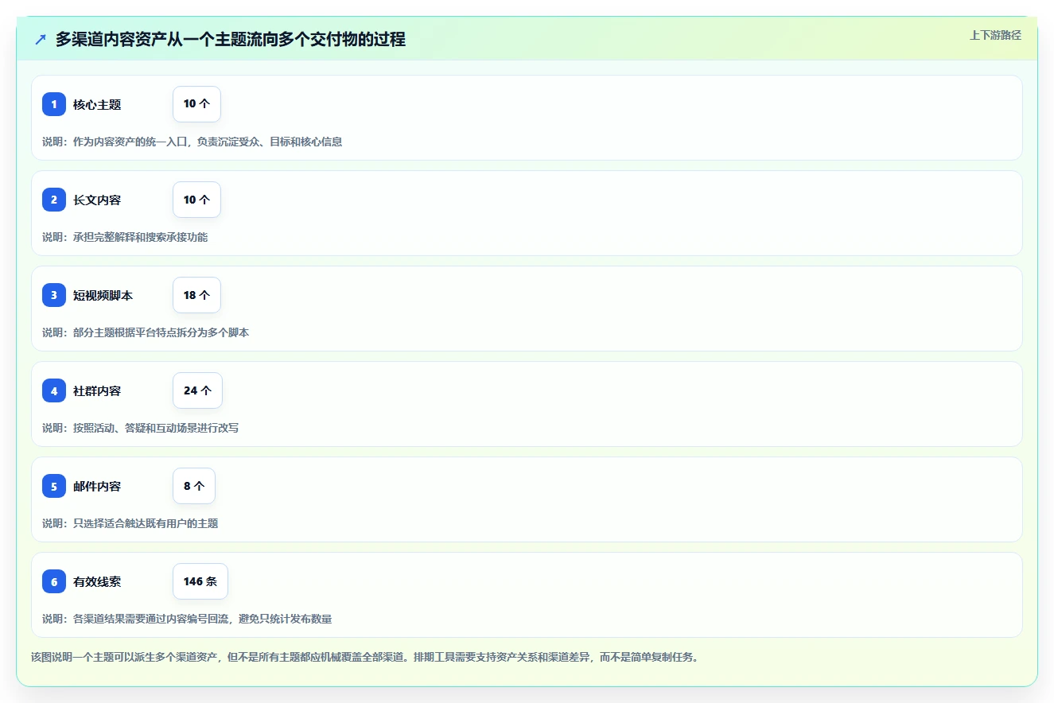Viewport: 1054px width, 703px height.
Task: Click the description 承担完整解释和搜索承接功能
Action: pos(125,237)
